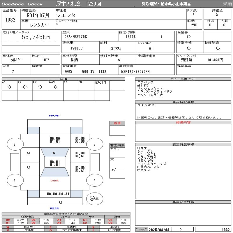The image size is (233, 233).
Task: Click the '乗用' label in the header
Action: tap(227, 4)
